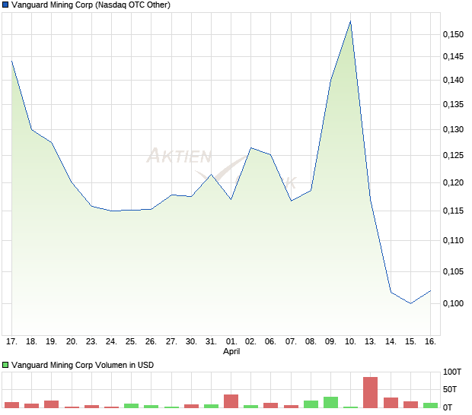Viewport: 472px width, 415px height.
Task: Click the '17.' date label on the date axis
Action: (11, 341)
